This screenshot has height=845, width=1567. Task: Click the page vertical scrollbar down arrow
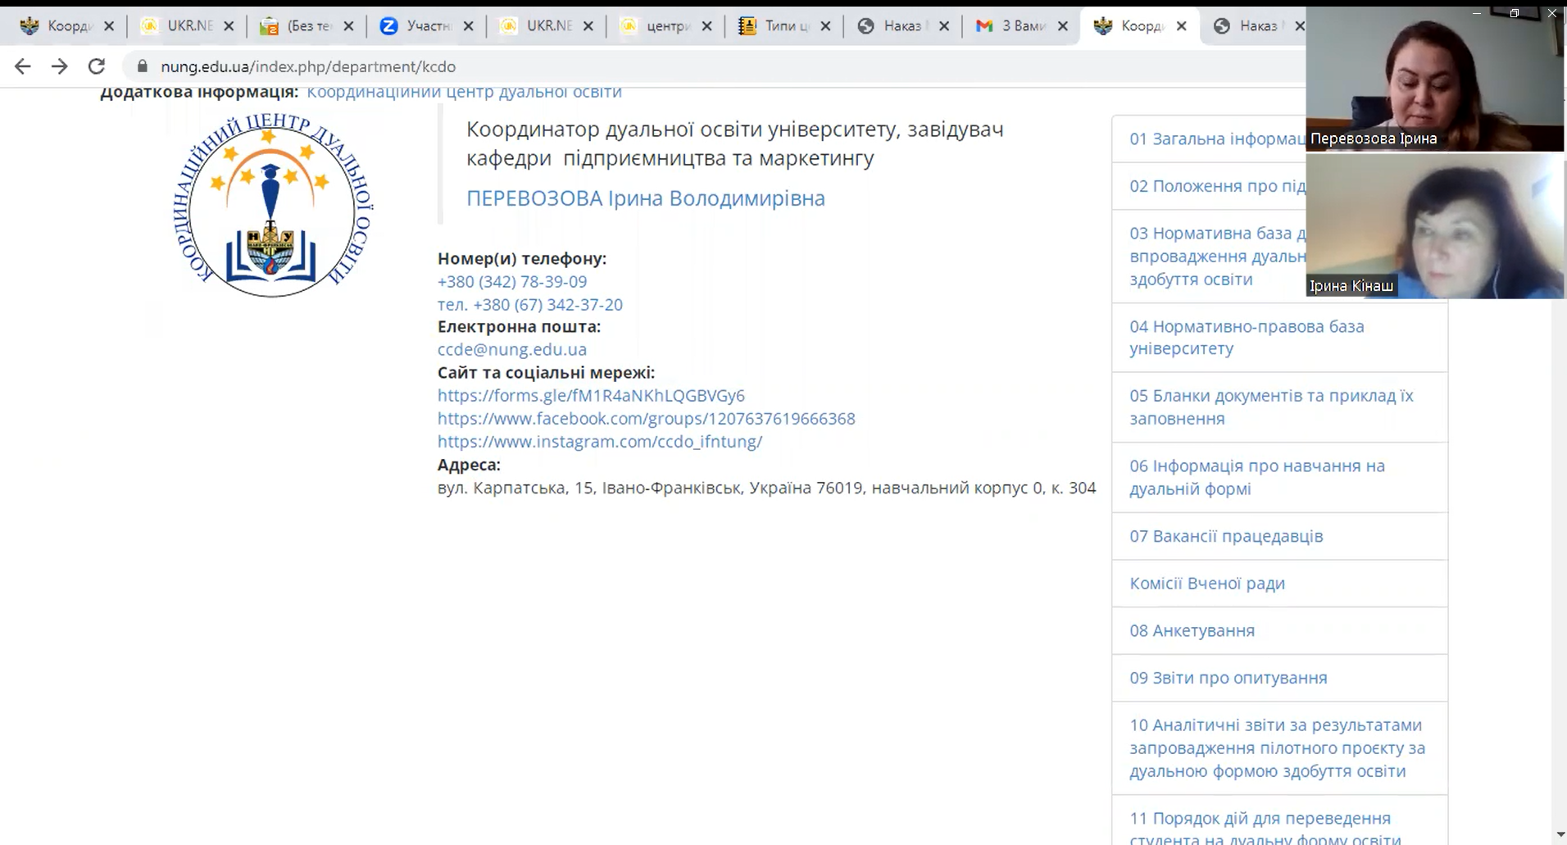click(x=1557, y=834)
